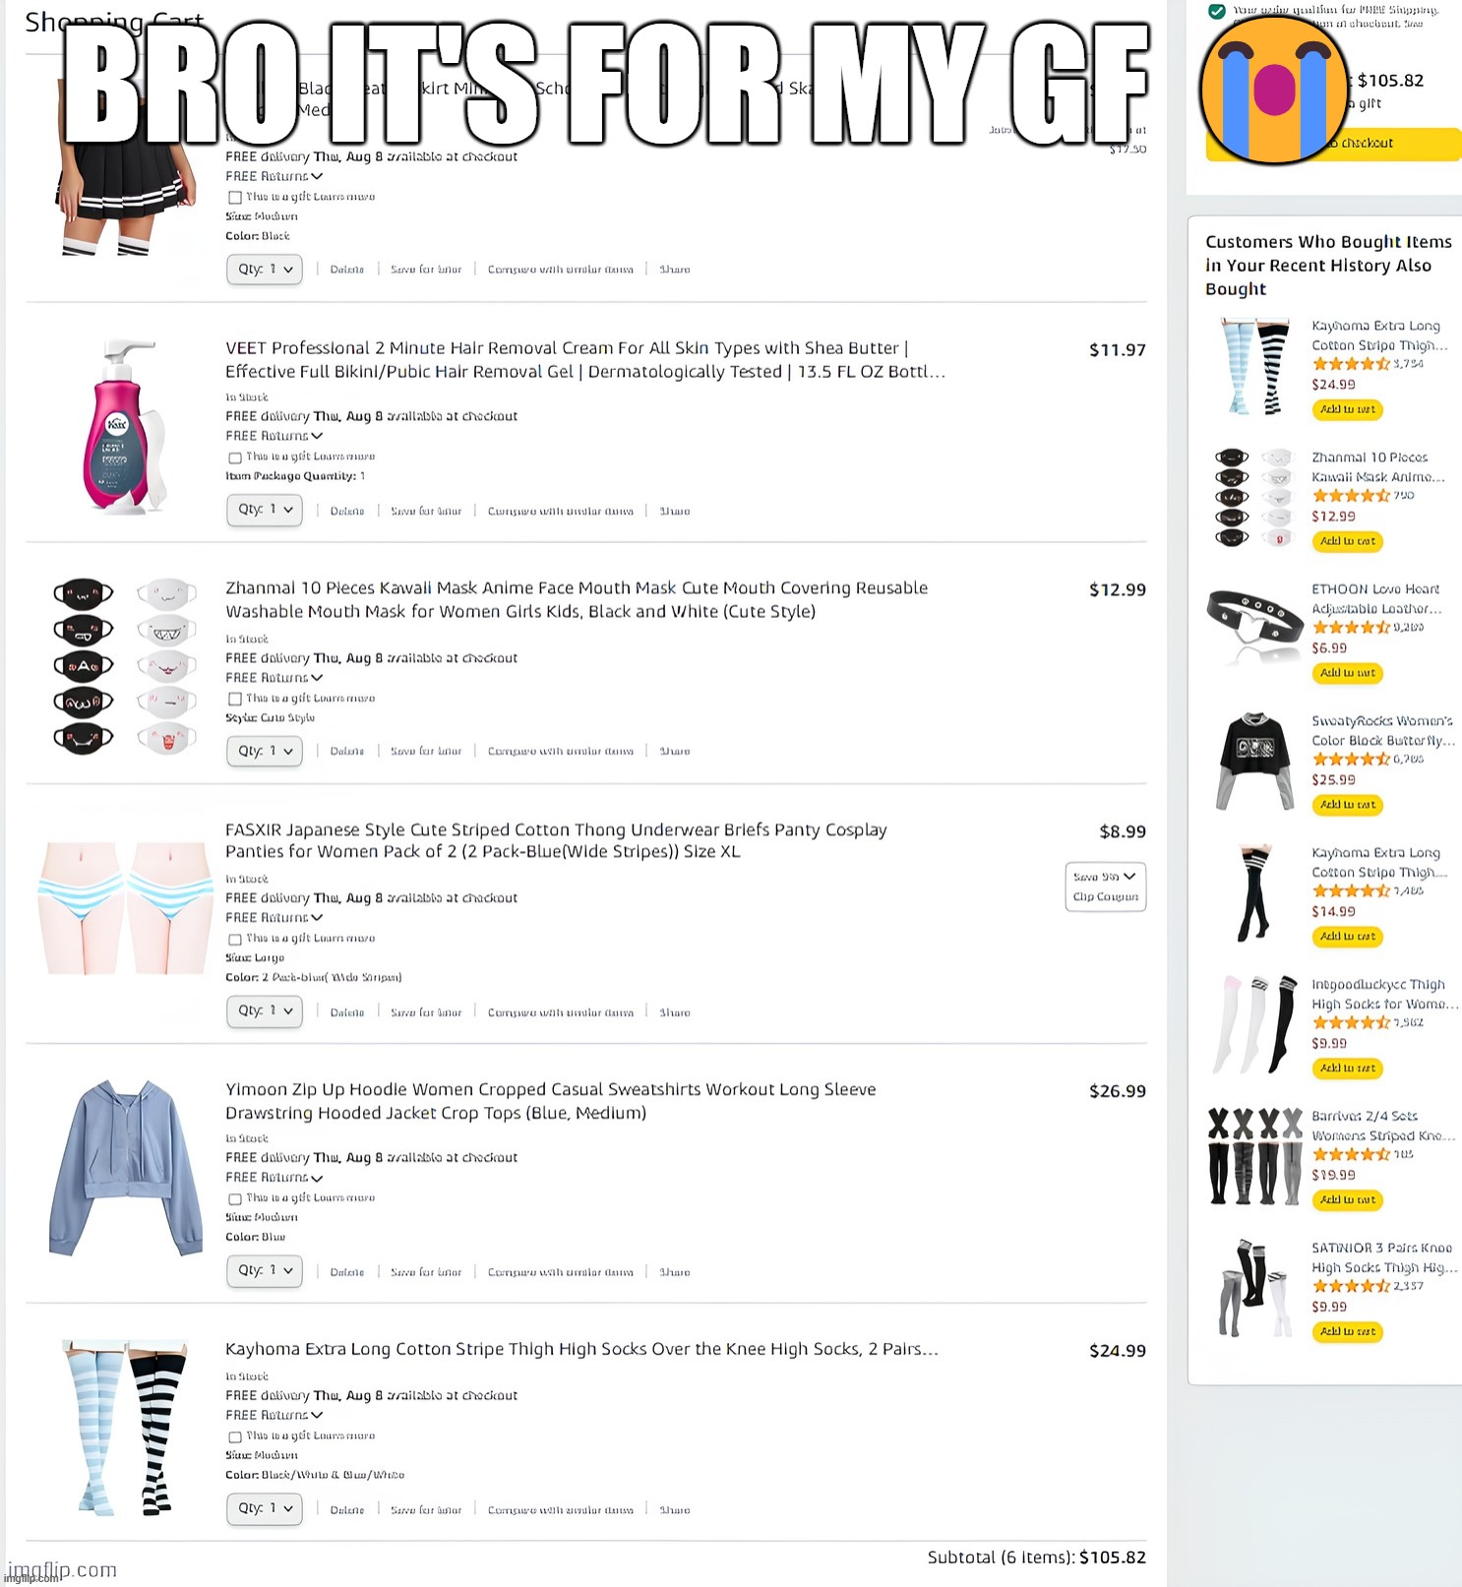The height and width of the screenshot is (1587, 1462).
Task: Compare FASXIR panties with similar items
Action: [561, 1011]
